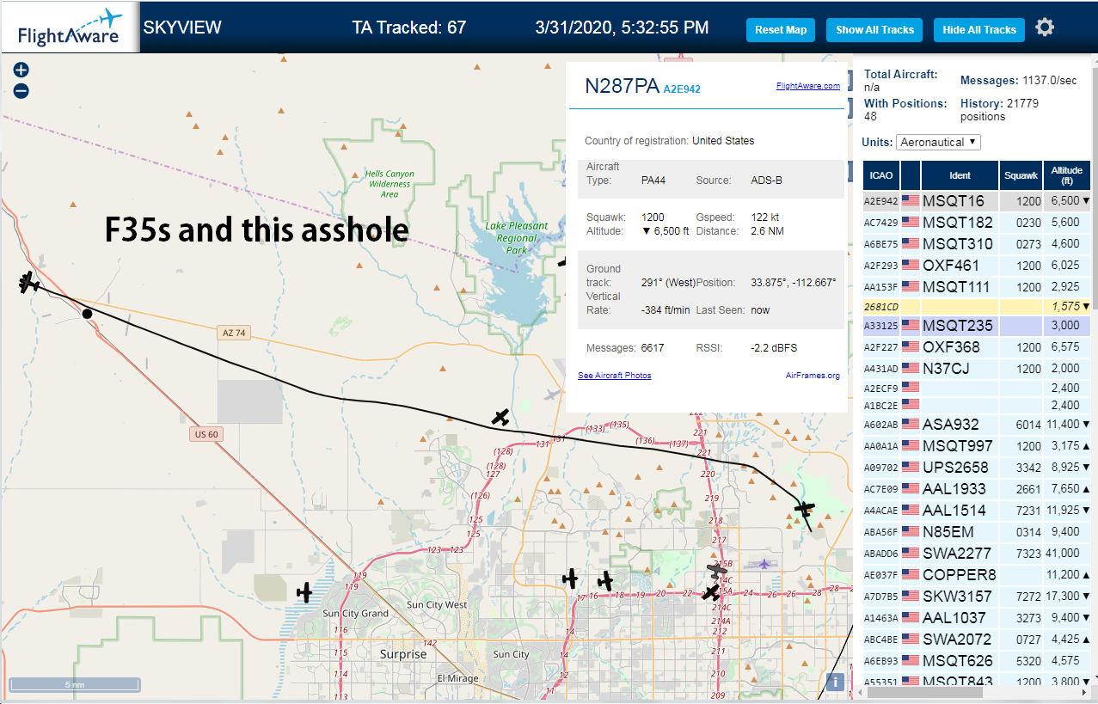Sort table by the flag column header
The image size is (1098, 704).
click(x=910, y=175)
